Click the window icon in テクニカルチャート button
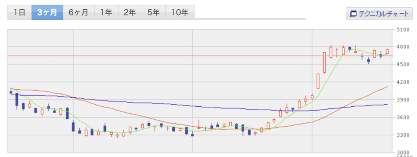The width and height of the screenshot is (417, 157). point(353,14)
